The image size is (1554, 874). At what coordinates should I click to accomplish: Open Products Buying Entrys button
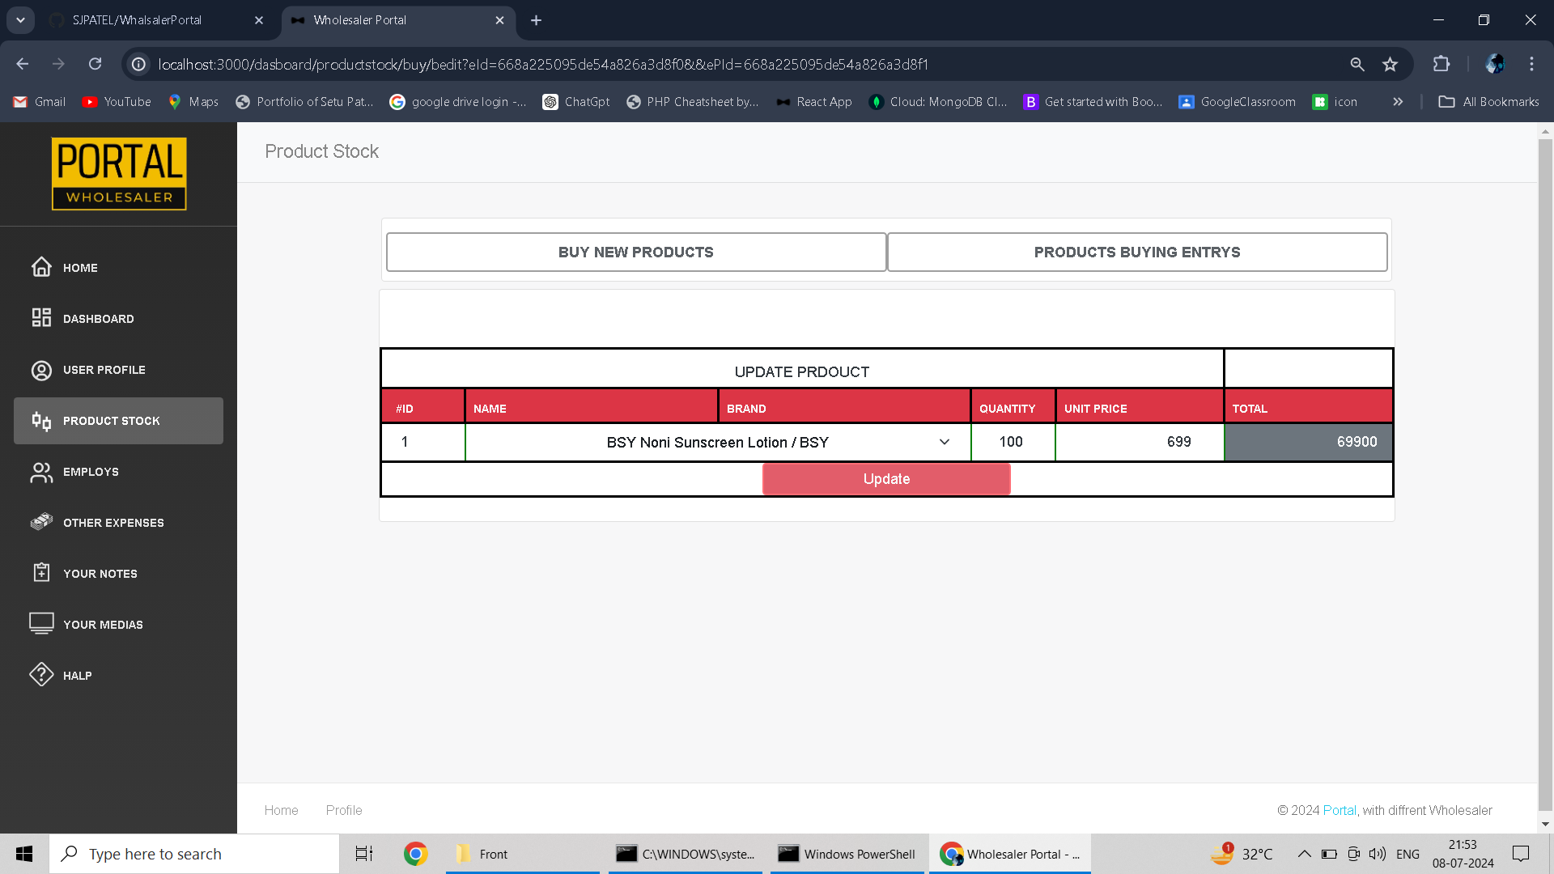pyautogui.click(x=1136, y=252)
